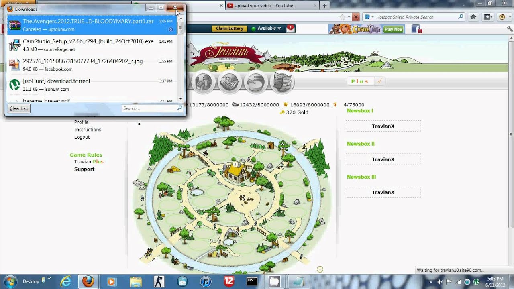Click the Downloads list scroll down arrow
514x289 pixels.
[x=180, y=99]
